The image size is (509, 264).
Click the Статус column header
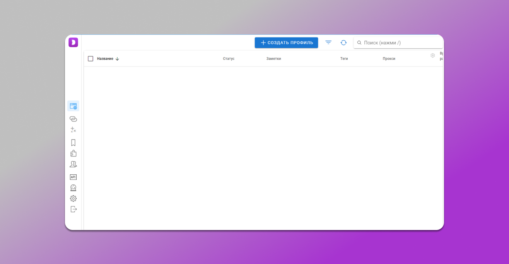(x=229, y=59)
